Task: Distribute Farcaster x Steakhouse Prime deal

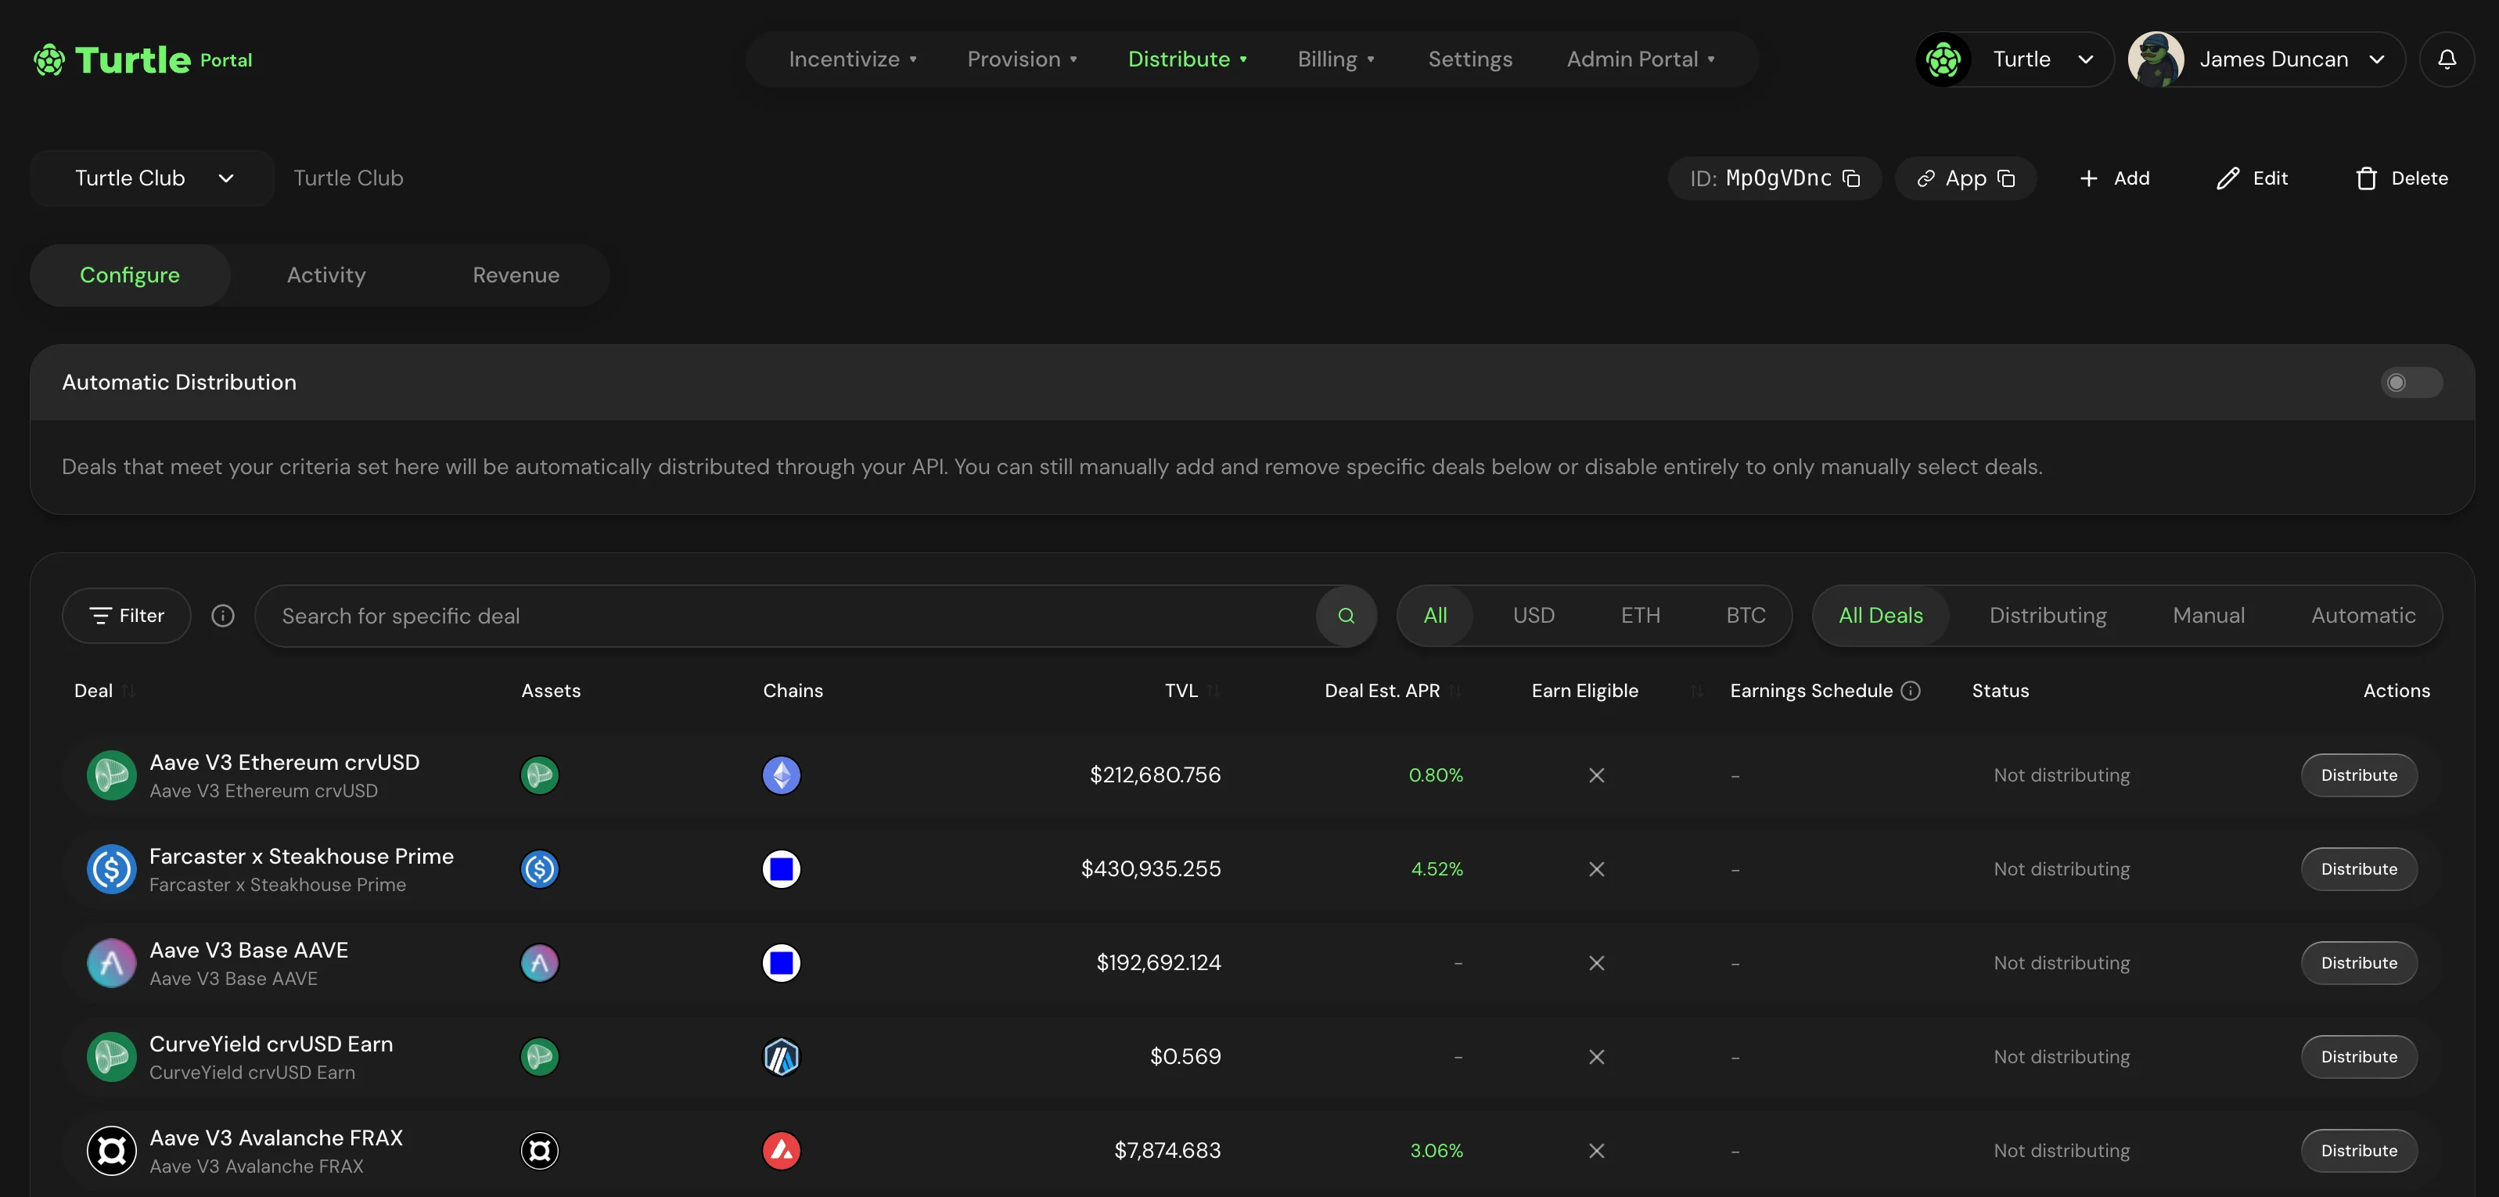Action: coord(2358,869)
